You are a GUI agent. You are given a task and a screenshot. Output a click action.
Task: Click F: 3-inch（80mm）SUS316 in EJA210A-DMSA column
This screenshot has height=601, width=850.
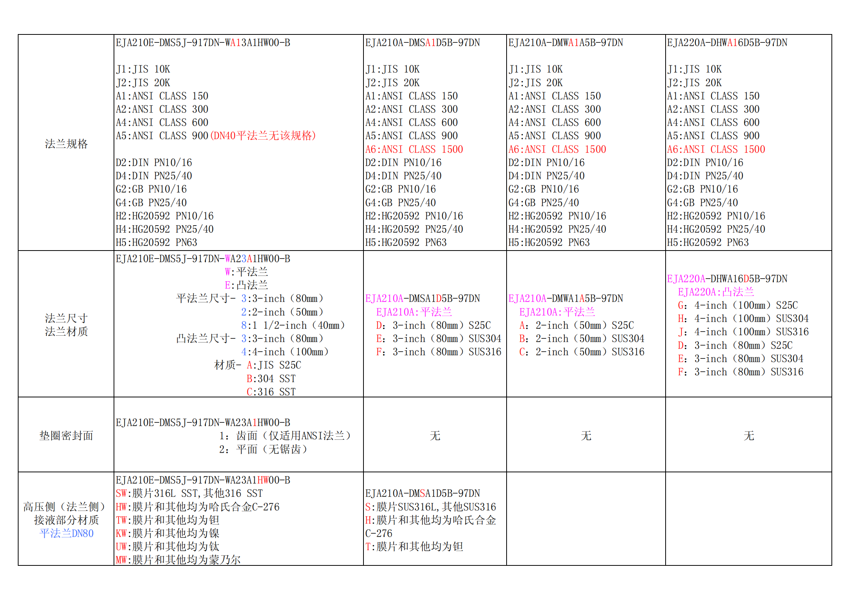pos(438,352)
